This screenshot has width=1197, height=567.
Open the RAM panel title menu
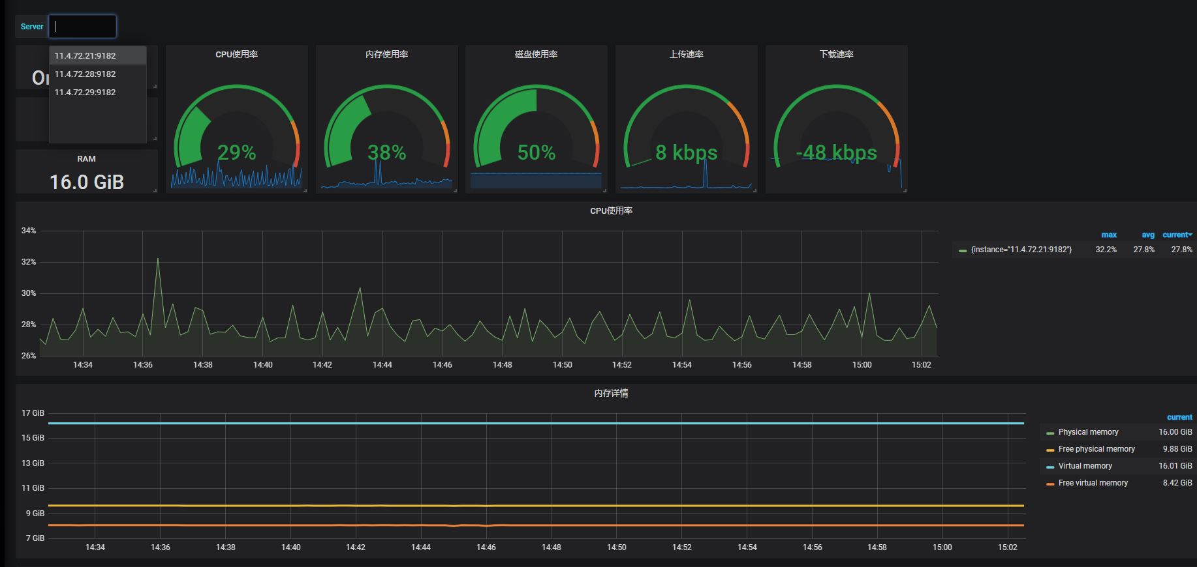pyautogui.click(x=87, y=159)
